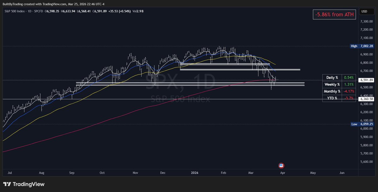Click the BuiltByTrading created with TradingView.com caption
The height and width of the screenshot is (192, 378).
[x=53, y=4]
